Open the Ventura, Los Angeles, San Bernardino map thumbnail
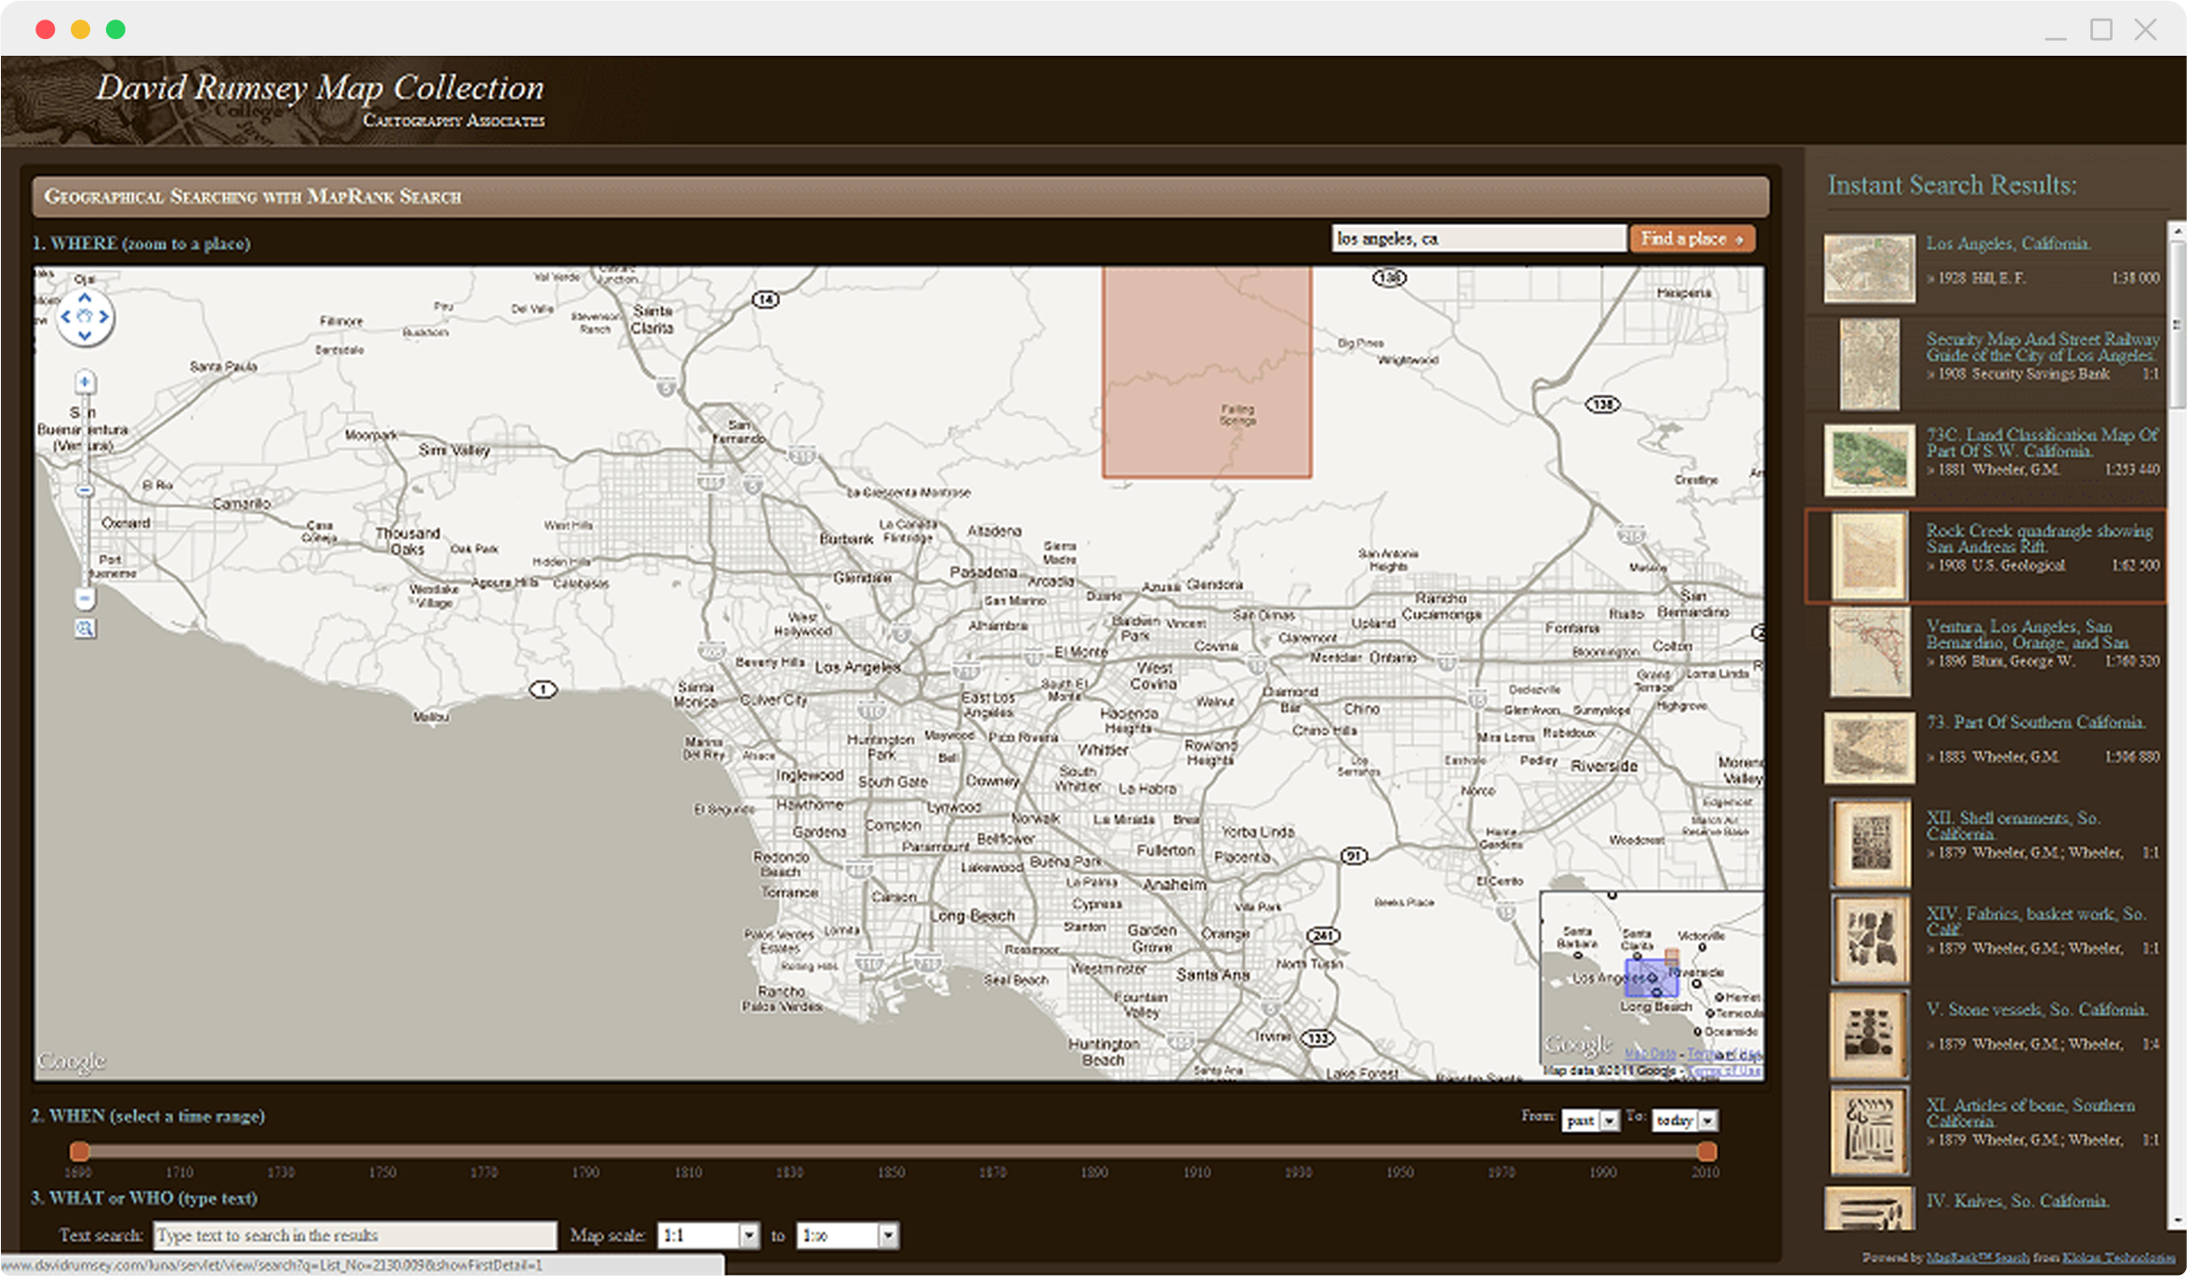 [x=1870, y=651]
